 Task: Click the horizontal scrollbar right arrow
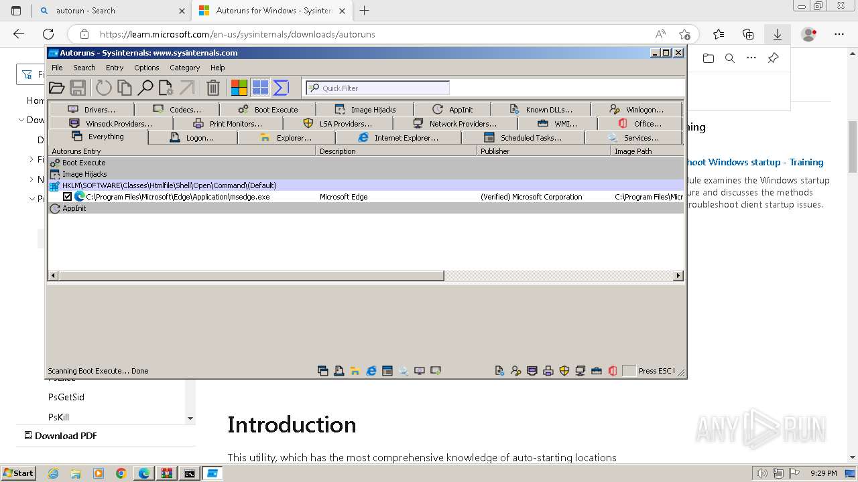pos(678,275)
